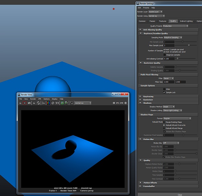The width and height of the screenshot is (202, 196).
Task: Open render settings from Render View toolbar
Action: point(43,103)
